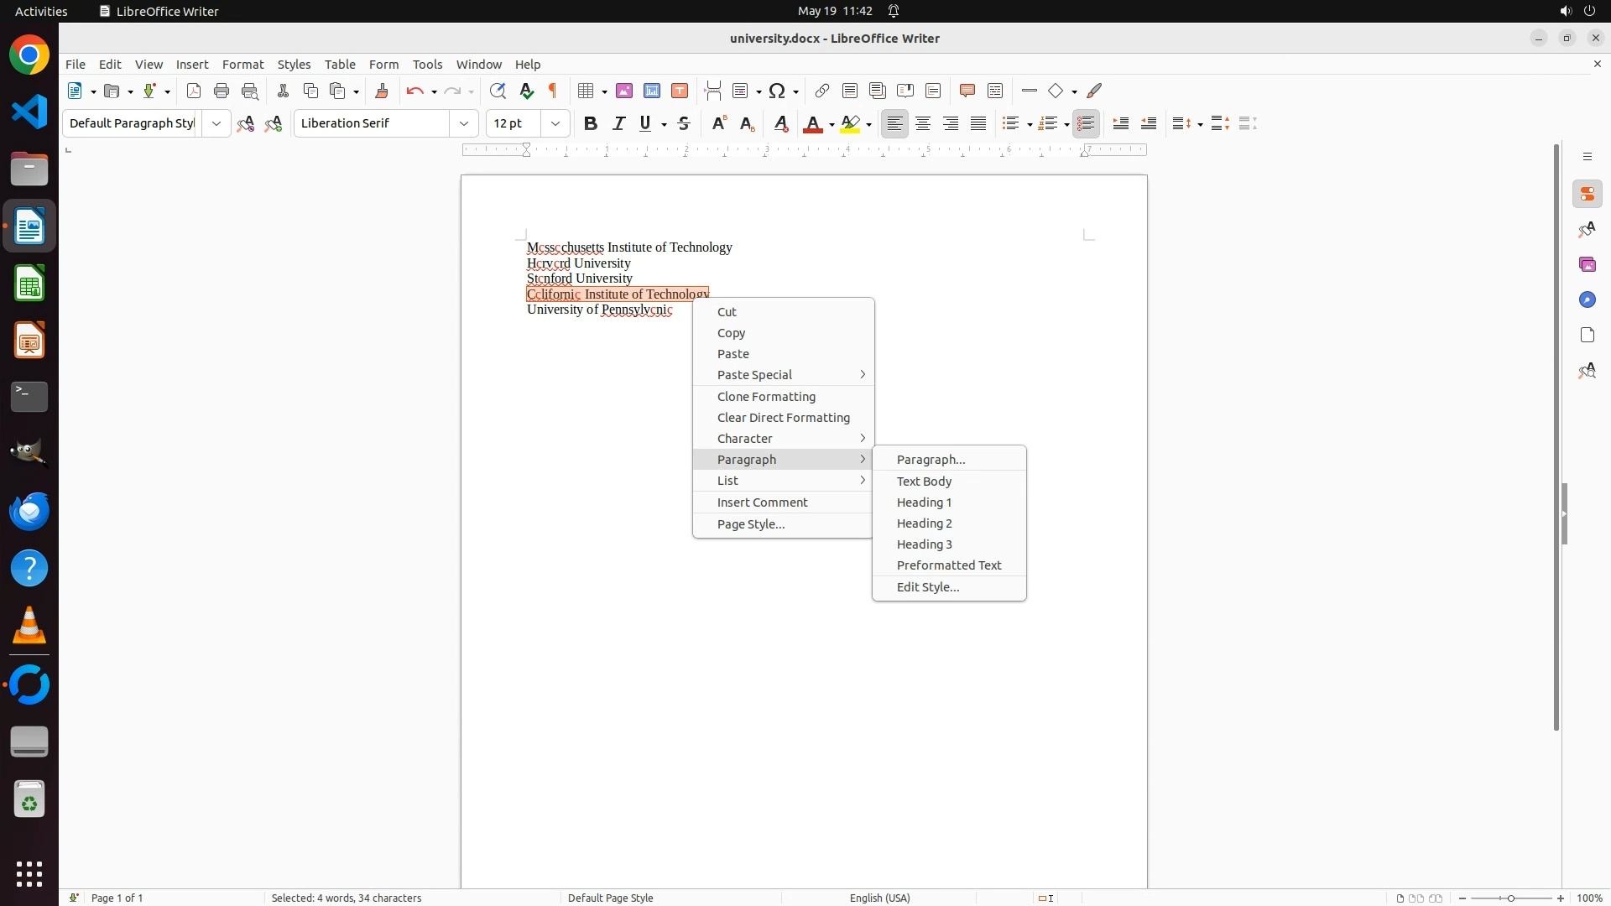Click the Insert Hyperlink icon
The width and height of the screenshot is (1611, 906).
click(822, 91)
